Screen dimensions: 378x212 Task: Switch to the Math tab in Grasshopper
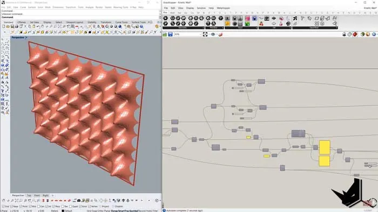click(172, 13)
